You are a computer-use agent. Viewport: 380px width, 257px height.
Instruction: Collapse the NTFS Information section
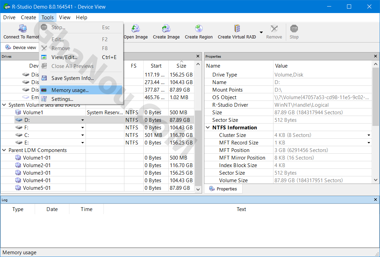pos(208,127)
